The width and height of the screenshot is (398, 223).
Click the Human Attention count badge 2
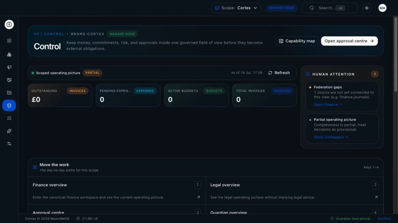(375, 74)
